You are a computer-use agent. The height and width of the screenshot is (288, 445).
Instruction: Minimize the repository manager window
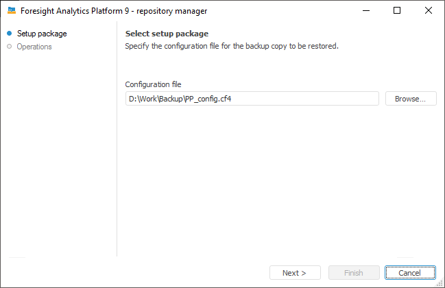[x=365, y=11]
